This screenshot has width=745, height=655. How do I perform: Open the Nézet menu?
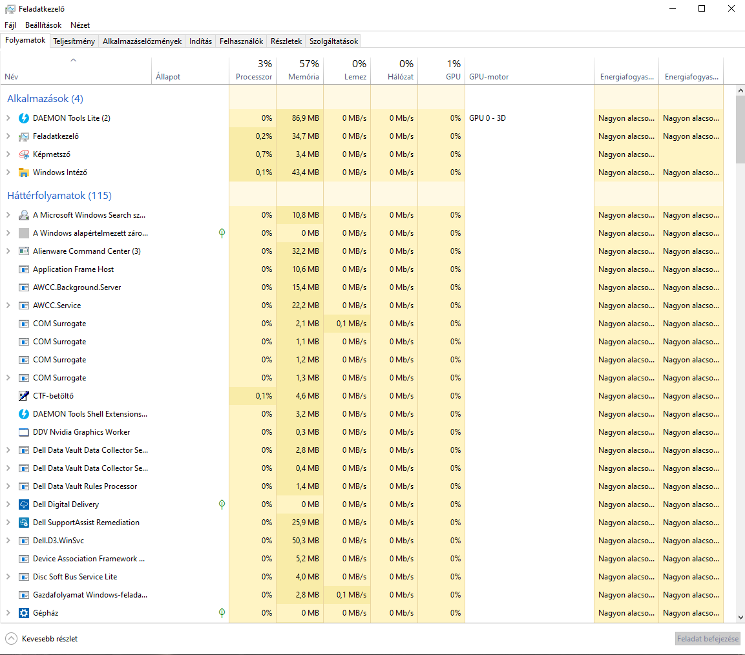point(80,25)
